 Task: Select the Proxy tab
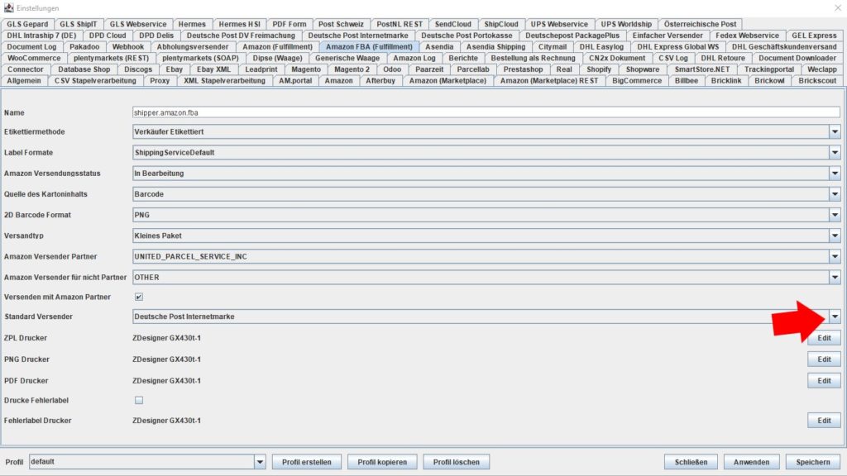160,81
